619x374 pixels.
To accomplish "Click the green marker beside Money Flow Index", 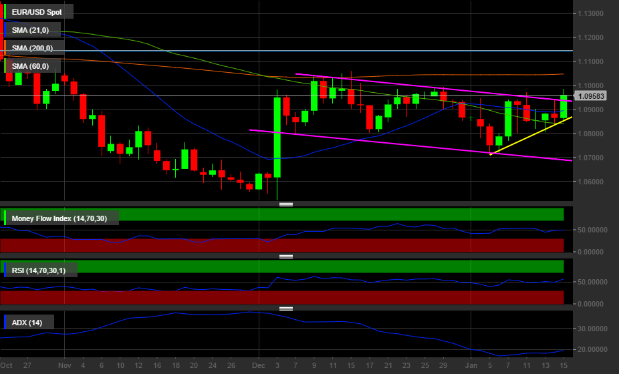I will [x=5, y=218].
